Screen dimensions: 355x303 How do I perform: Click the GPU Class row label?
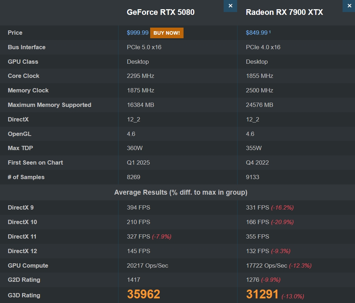click(x=23, y=62)
